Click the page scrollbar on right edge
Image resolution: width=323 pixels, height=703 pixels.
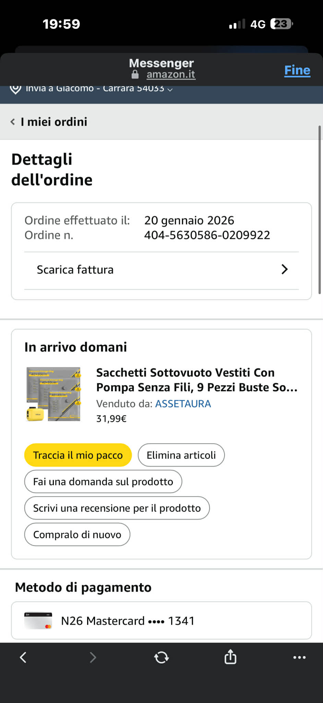320,210
